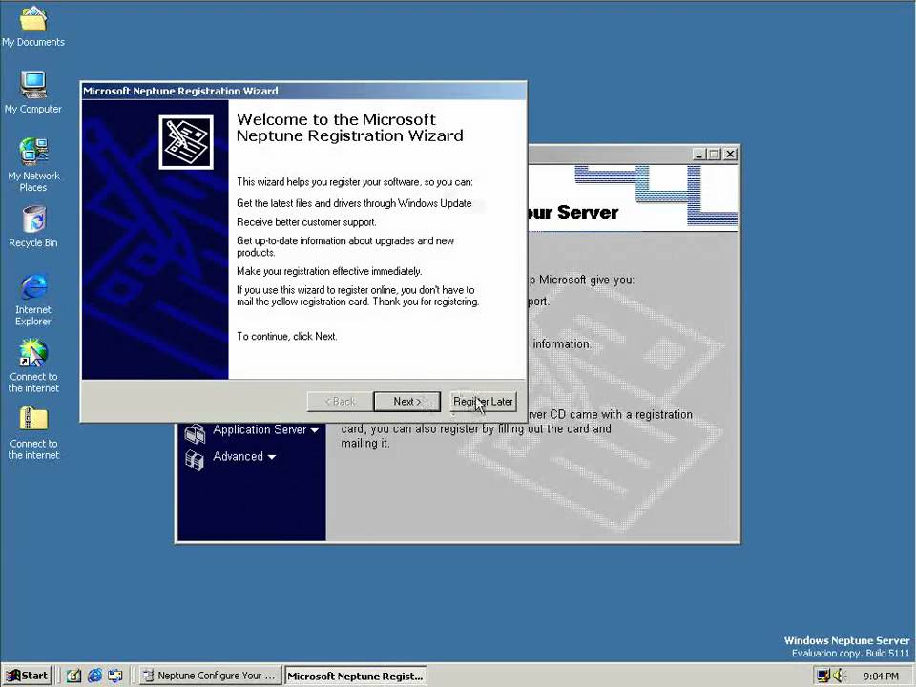The height and width of the screenshot is (687, 916).
Task: Switch to Microsoft Neptune Regist... taskbar button
Action: coord(355,676)
